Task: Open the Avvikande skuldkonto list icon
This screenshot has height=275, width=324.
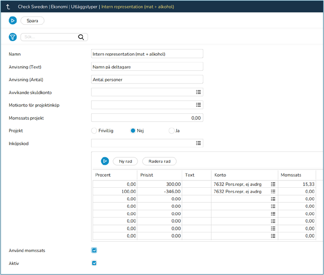Action: (x=198, y=92)
